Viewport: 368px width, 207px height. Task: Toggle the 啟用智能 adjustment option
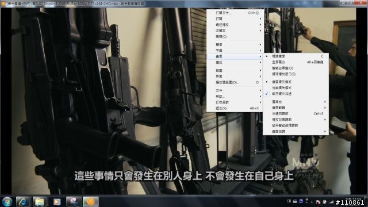[x=296, y=125]
